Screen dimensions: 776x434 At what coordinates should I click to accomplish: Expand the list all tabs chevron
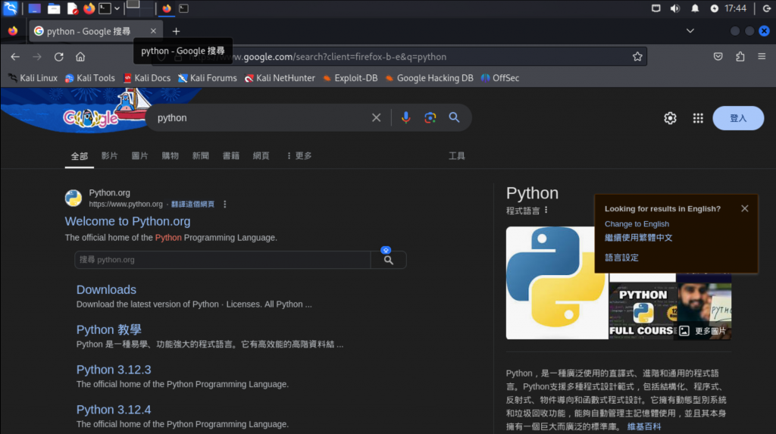click(690, 31)
